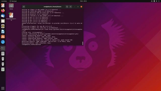
Task: Click the 'remote: Enumerating objects' line
Action: pyautogui.click(x=36, y=35)
